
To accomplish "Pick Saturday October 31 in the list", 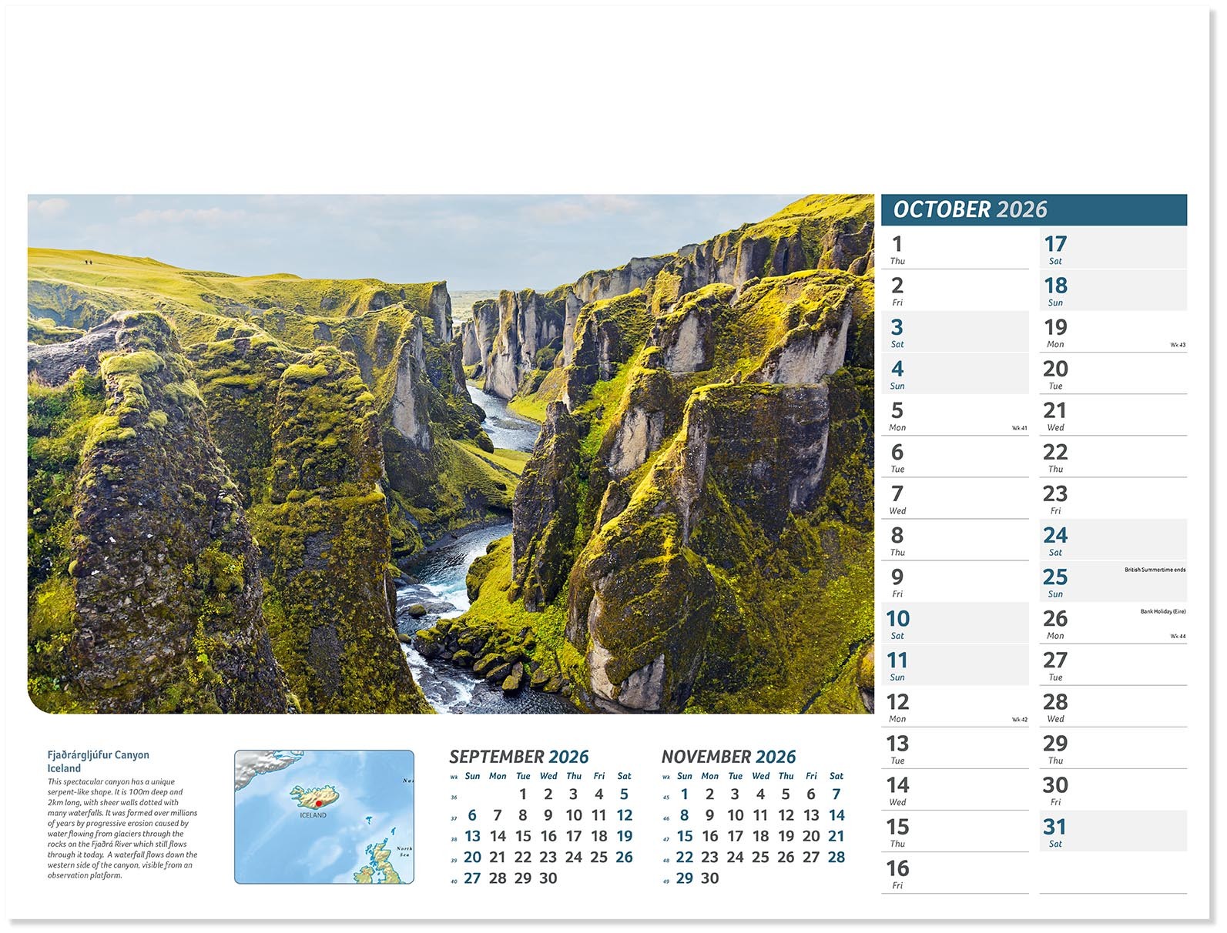I will [1111, 832].
